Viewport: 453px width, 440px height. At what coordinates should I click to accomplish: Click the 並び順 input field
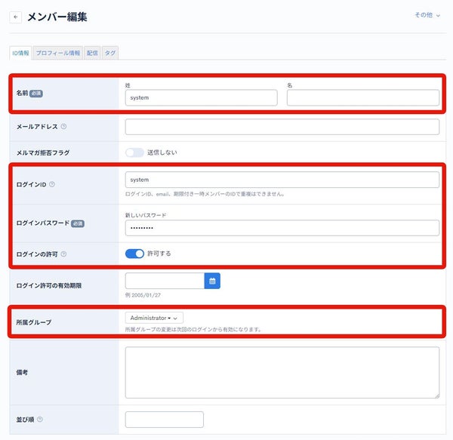165,420
